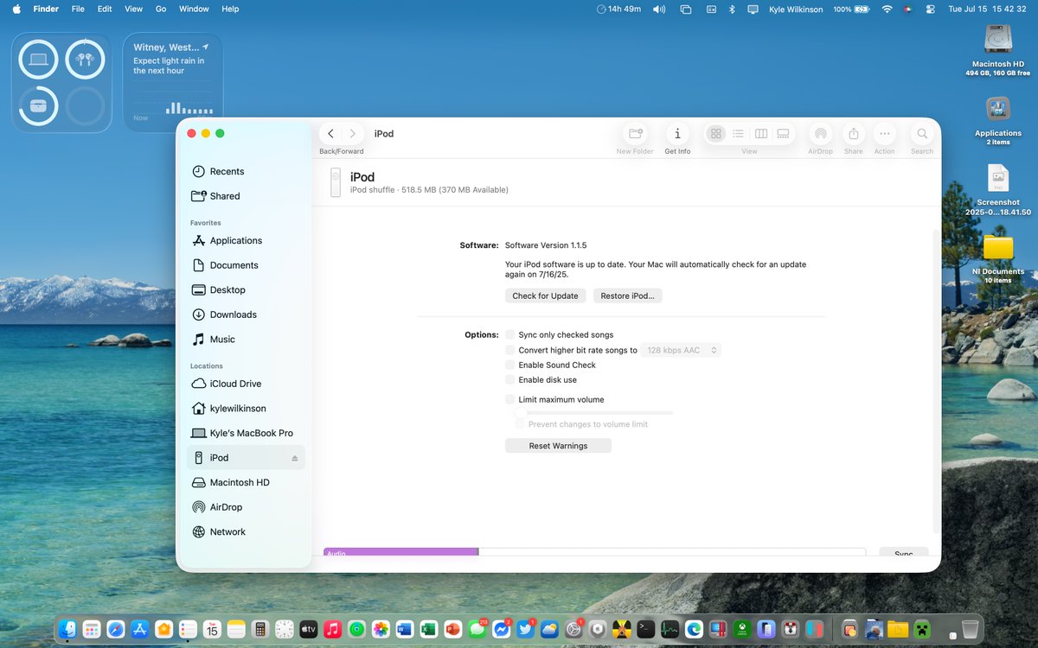1038x648 pixels.
Task: Toggle Enable disk use checkbox
Action: pyautogui.click(x=510, y=379)
